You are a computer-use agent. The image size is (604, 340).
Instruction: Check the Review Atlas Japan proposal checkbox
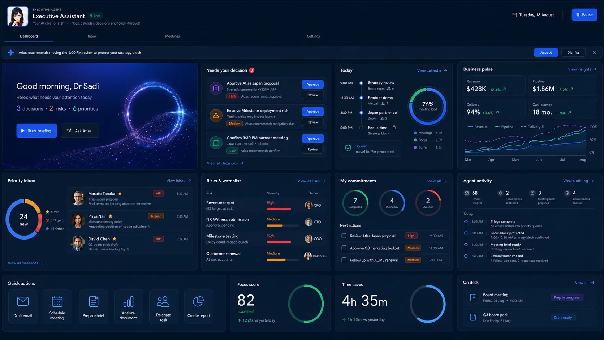344,236
